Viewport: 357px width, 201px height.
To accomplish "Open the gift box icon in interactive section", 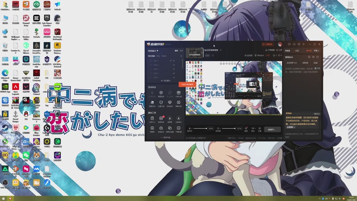I will coord(178,93).
